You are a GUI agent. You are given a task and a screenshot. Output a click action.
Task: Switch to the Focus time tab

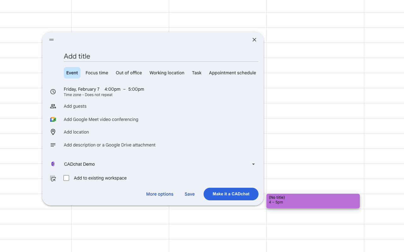point(97,73)
